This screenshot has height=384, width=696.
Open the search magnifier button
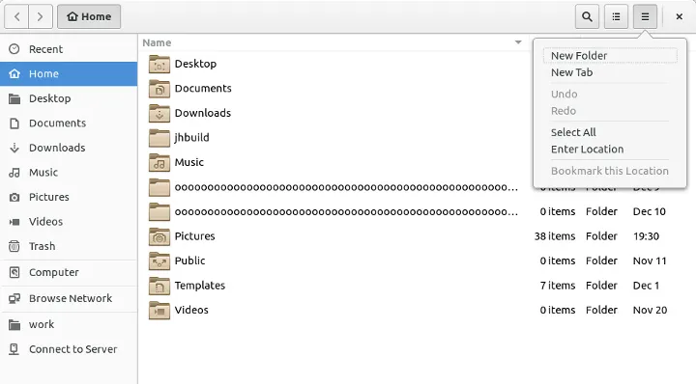(x=587, y=16)
